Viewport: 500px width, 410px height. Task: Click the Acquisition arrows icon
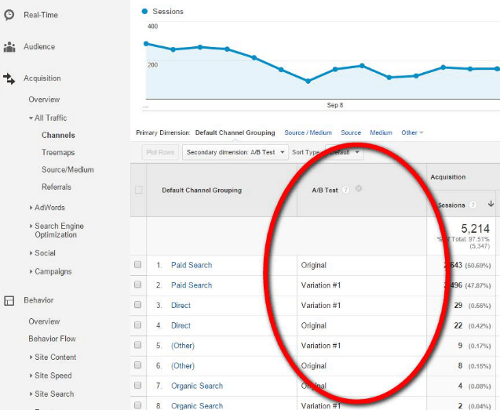tap(9, 78)
